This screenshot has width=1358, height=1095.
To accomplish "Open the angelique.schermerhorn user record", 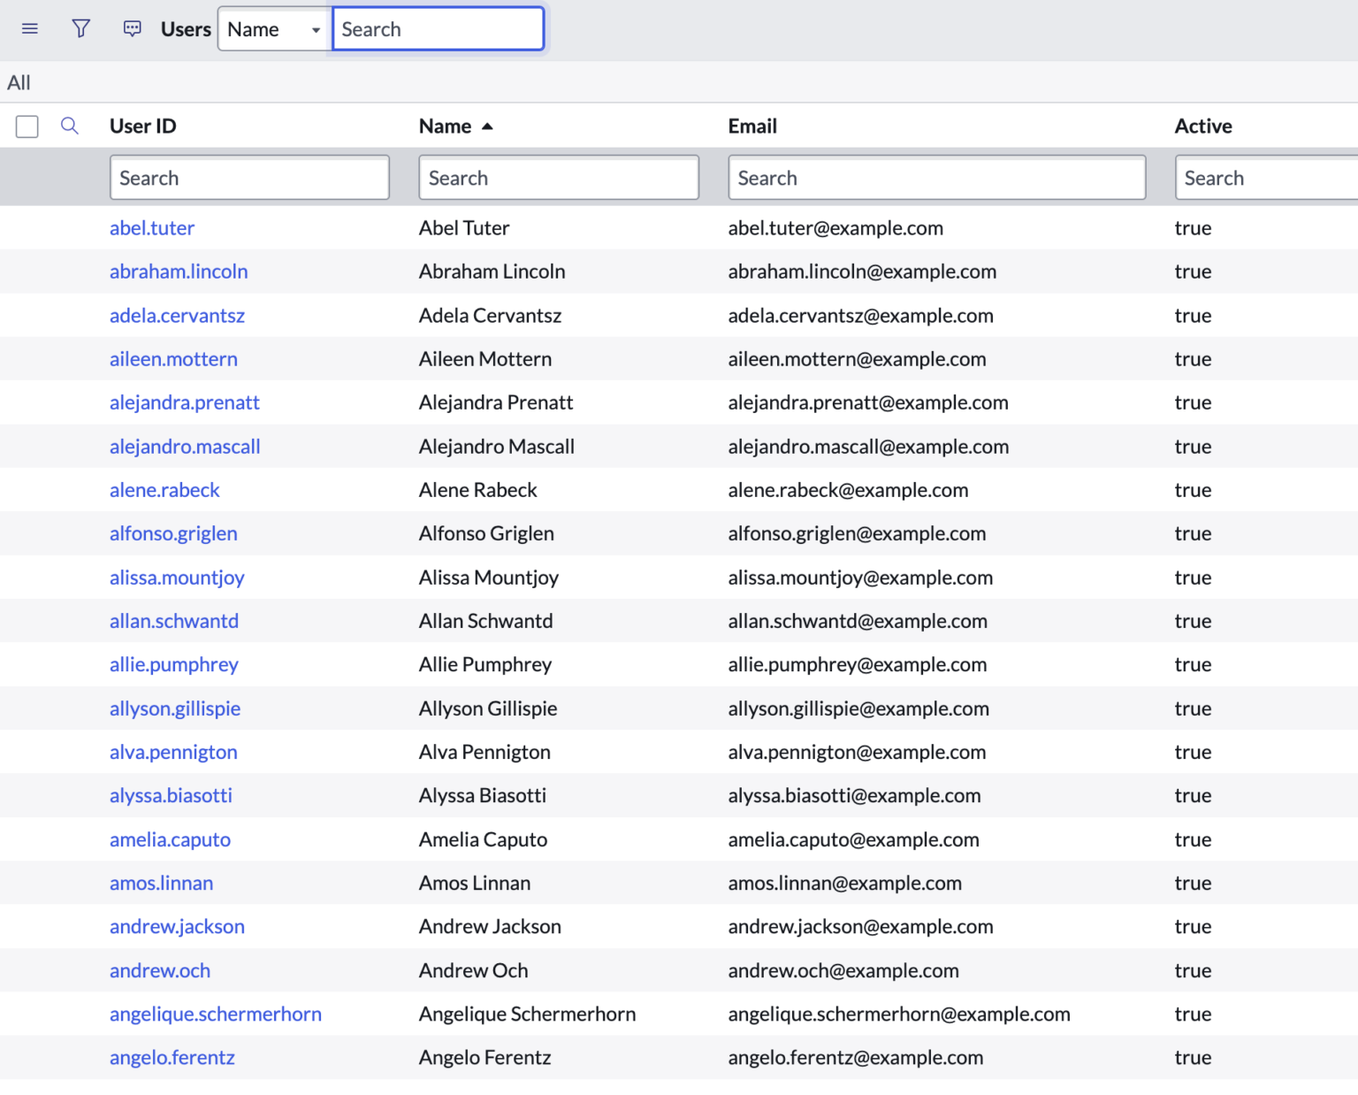I will (x=215, y=1014).
